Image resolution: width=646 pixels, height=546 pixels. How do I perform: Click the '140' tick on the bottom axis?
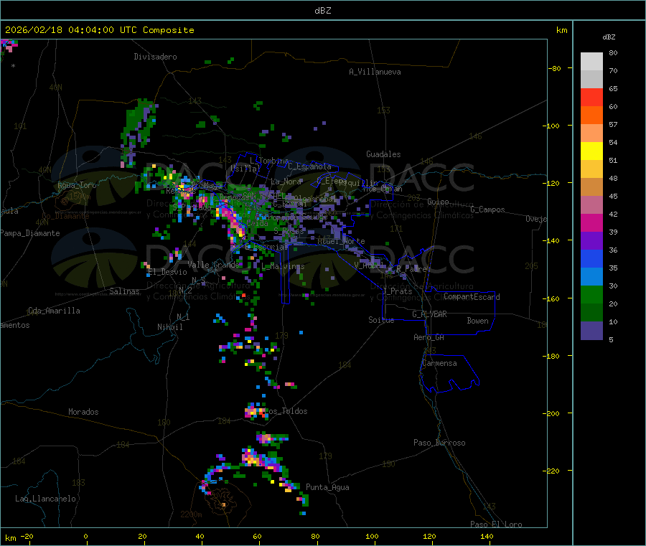click(x=487, y=536)
